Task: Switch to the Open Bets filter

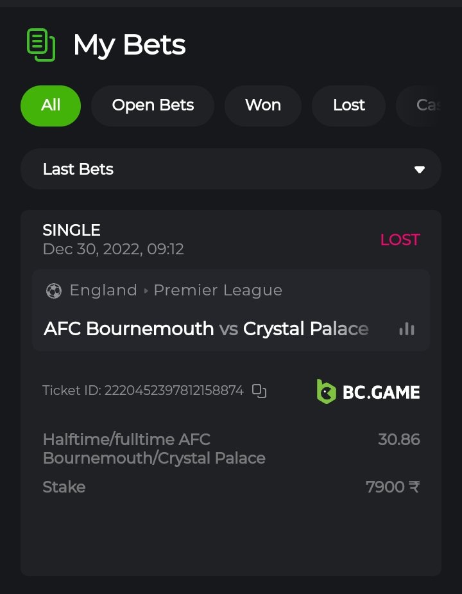Action: tap(153, 105)
